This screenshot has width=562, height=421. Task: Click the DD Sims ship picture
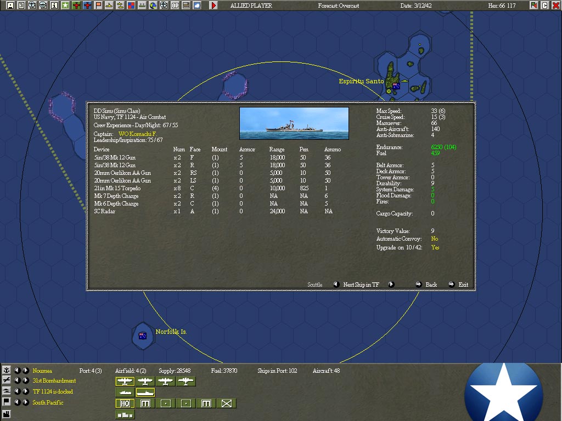294,123
